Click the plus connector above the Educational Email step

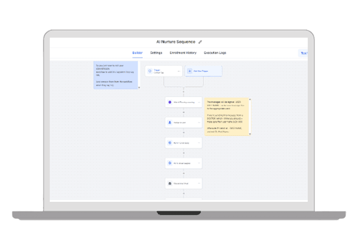point(184,173)
